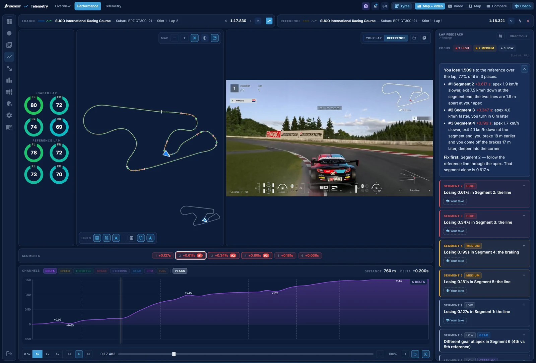This screenshot has height=363, width=536.
Task: Open loaded lap dropdown chevron
Action: [x=258, y=21]
